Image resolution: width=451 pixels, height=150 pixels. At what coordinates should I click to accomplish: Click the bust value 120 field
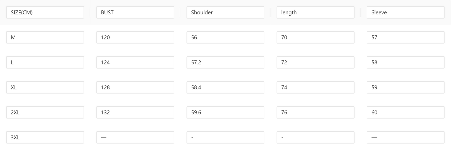click(135, 37)
